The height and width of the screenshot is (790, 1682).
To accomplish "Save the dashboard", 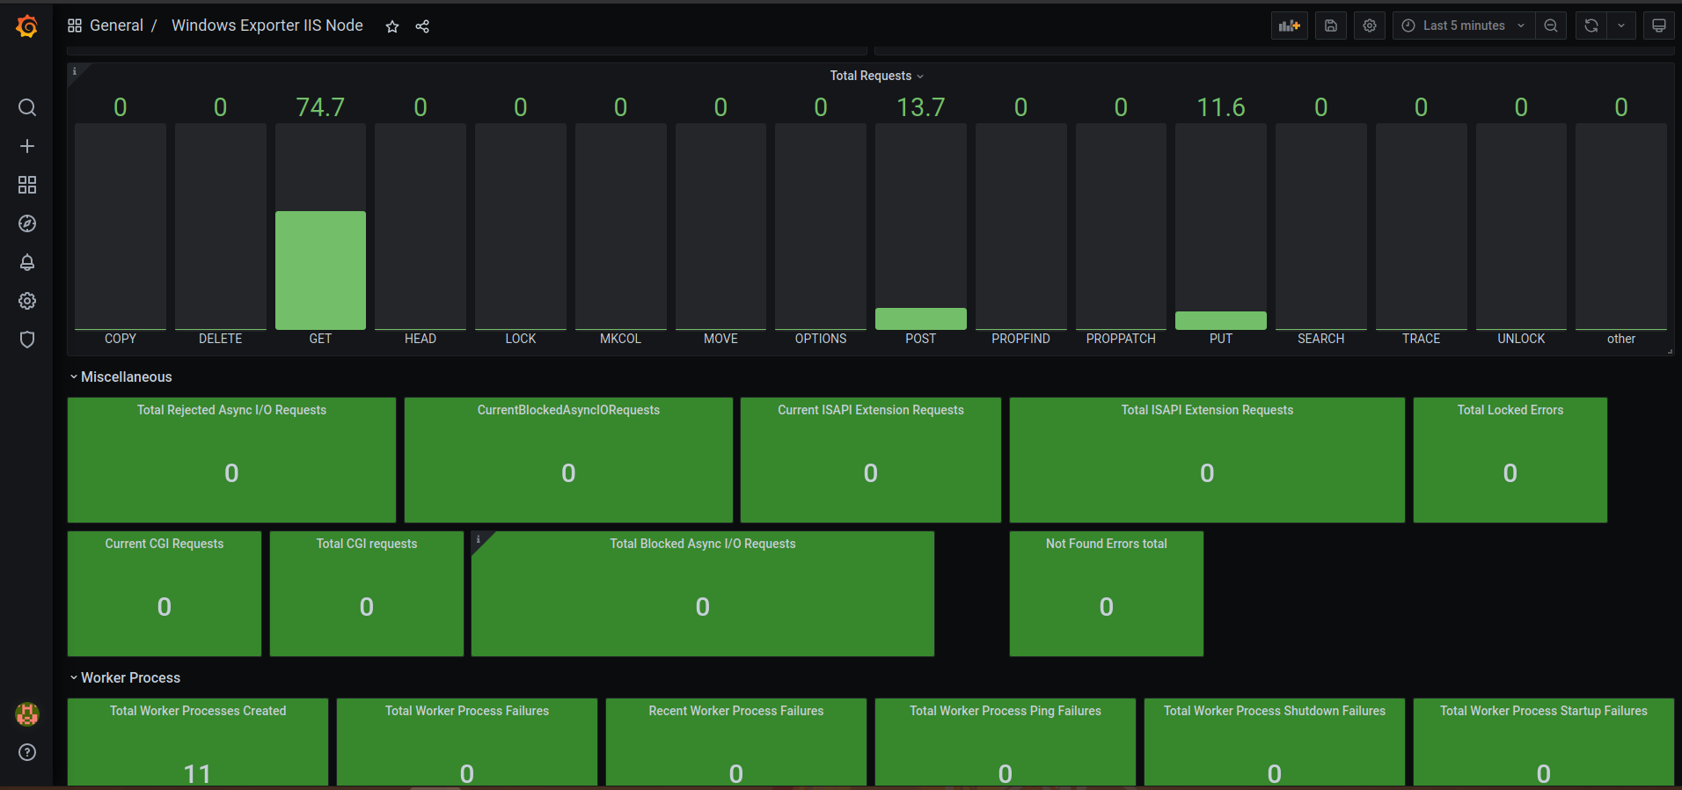I will click(1331, 26).
